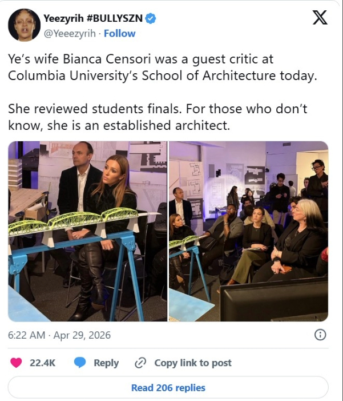Click the blue reply bubble icon

[x=80, y=363]
